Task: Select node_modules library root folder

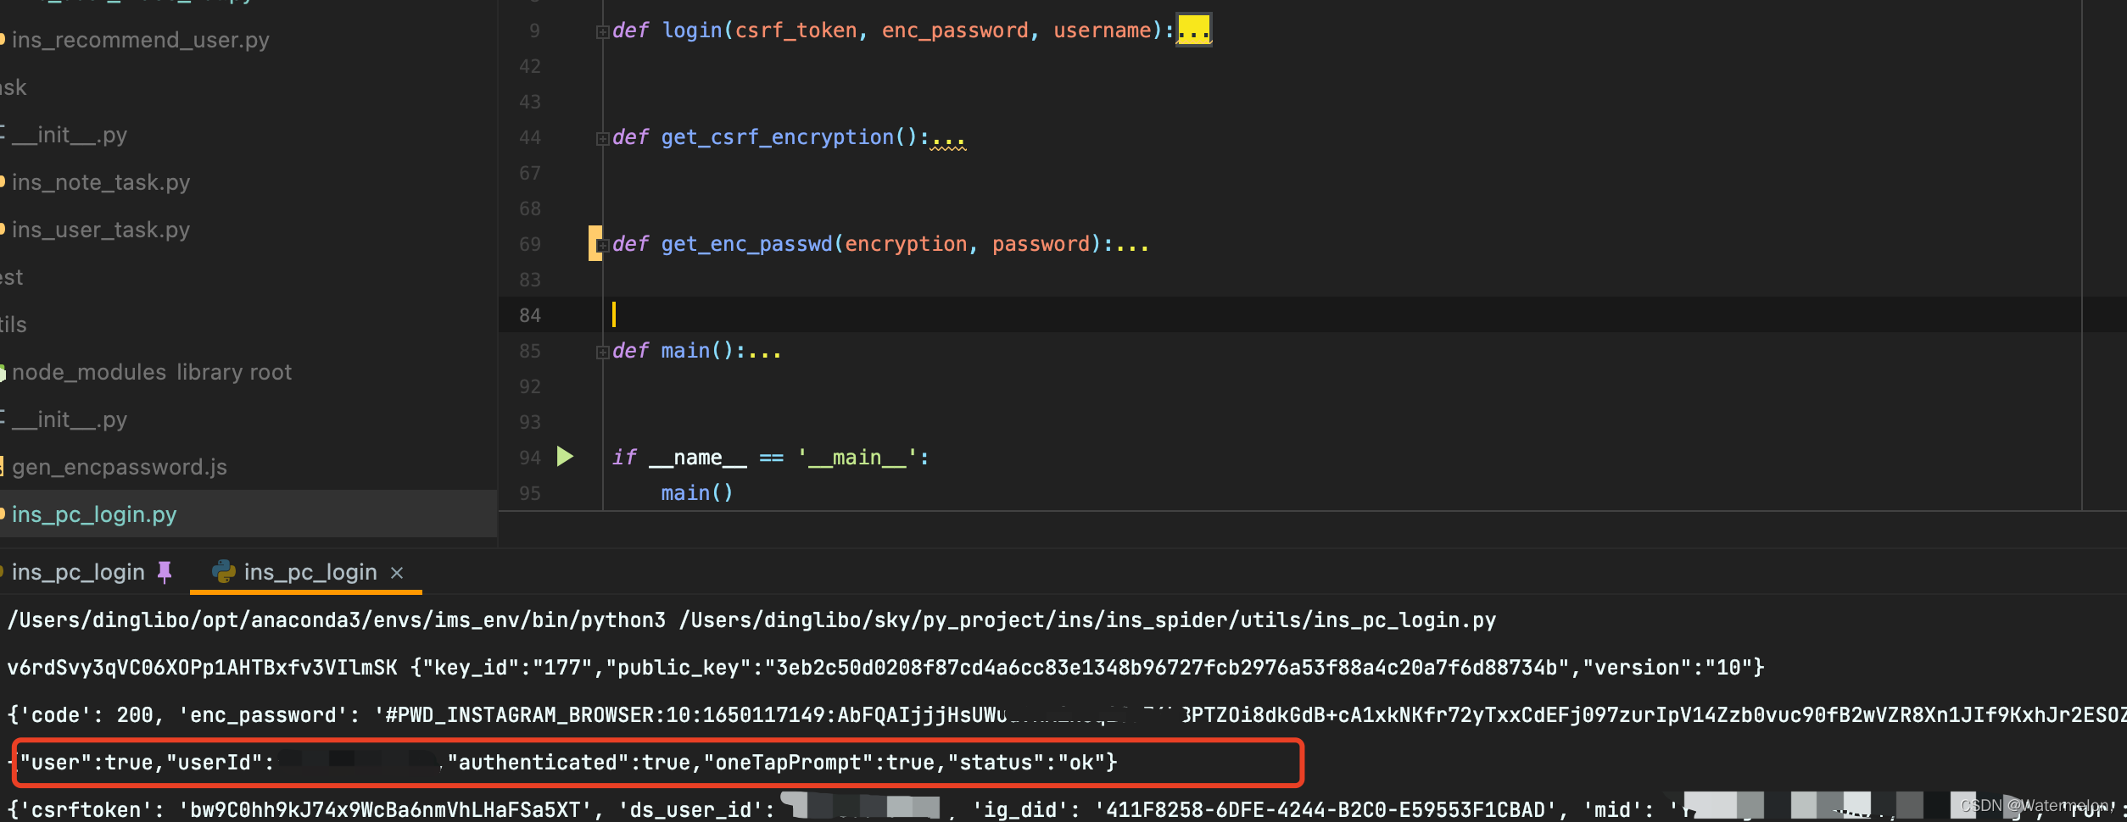Action: pyautogui.click(x=151, y=372)
